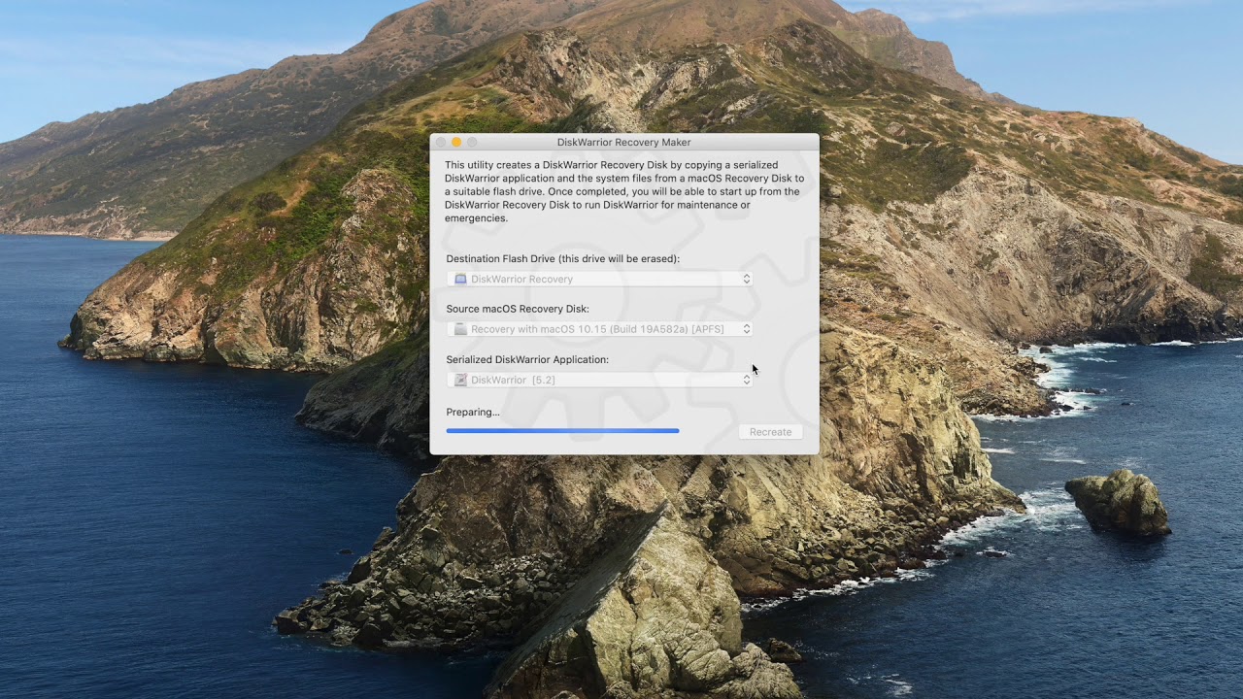Click the Preparing progress bar
Screen dimensions: 1243x699
(x=563, y=430)
